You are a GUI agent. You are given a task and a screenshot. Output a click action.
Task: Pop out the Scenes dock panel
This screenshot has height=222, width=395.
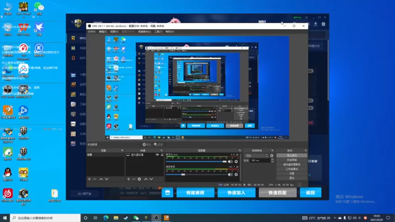122,150
